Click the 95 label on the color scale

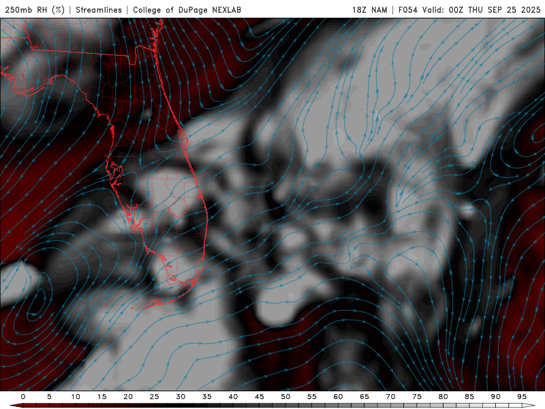[522, 397]
